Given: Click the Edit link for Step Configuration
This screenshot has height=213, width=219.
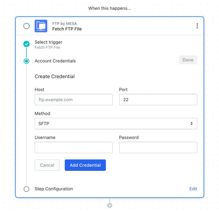Looking at the screenshot, I should coord(193,189).
